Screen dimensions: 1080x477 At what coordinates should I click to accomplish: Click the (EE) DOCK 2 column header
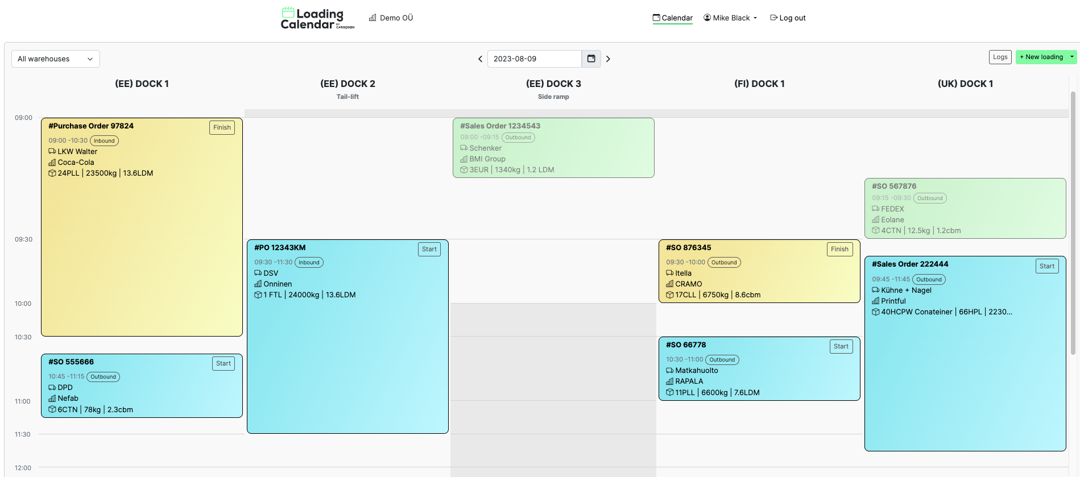[x=347, y=84]
